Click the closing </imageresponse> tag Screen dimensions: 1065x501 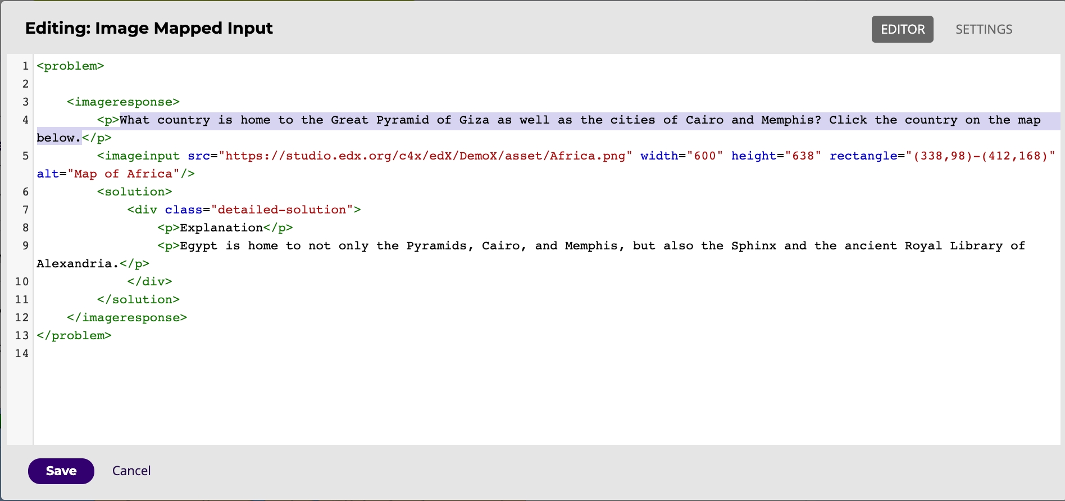(x=127, y=318)
